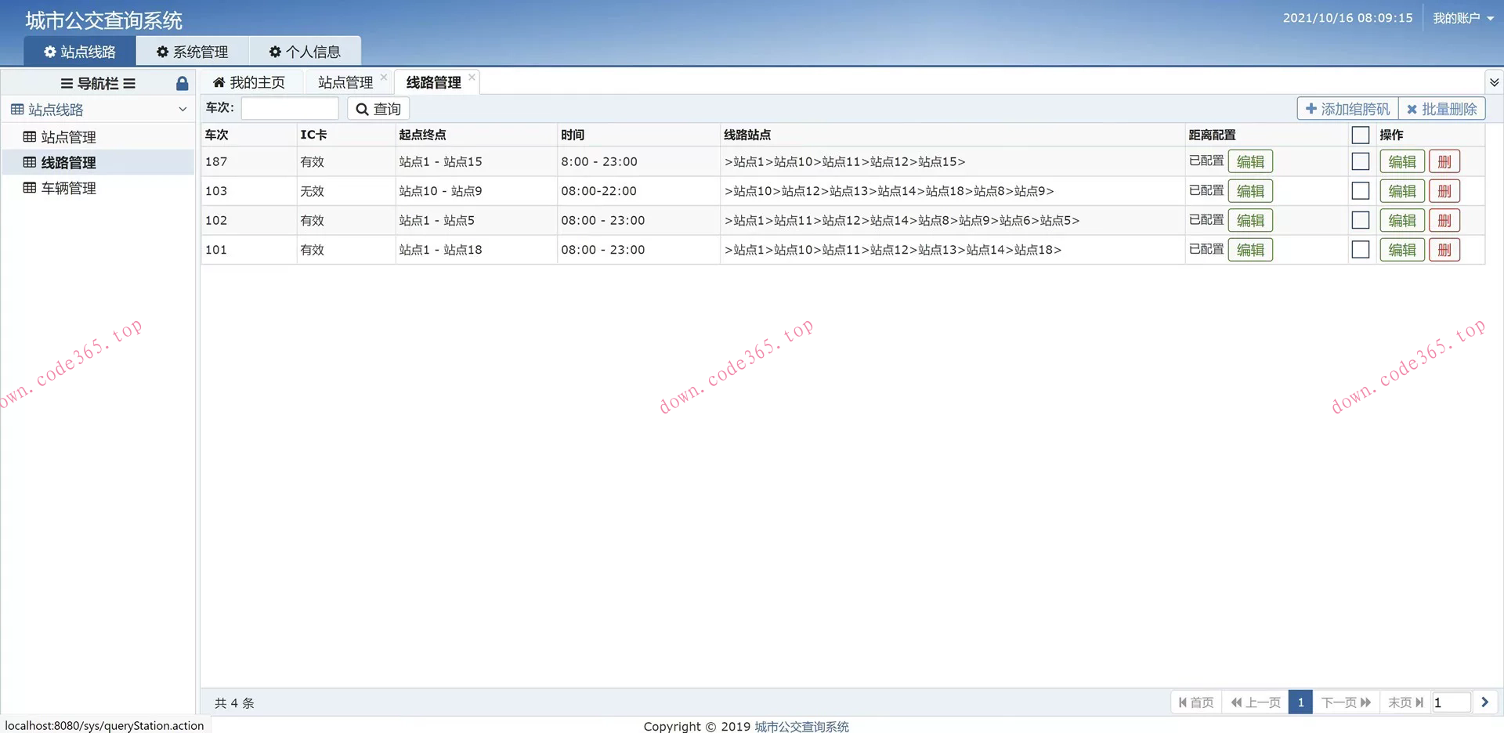
Task: Check the checkbox for route 103
Action: coord(1361,191)
